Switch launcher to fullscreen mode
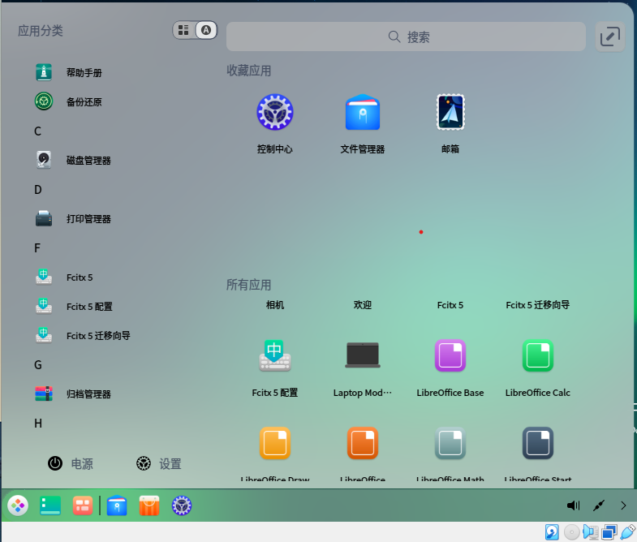The width and height of the screenshot is (637, 542). pos(609,37)
